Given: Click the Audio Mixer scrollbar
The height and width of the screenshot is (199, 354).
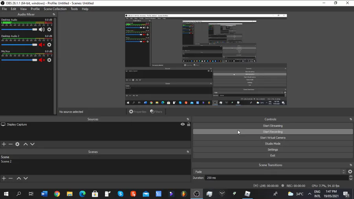Looking at the screenshot, I should [55, 66].
